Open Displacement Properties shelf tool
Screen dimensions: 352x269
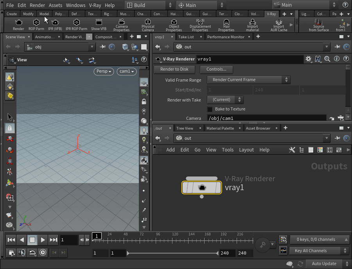coord(200,25)
